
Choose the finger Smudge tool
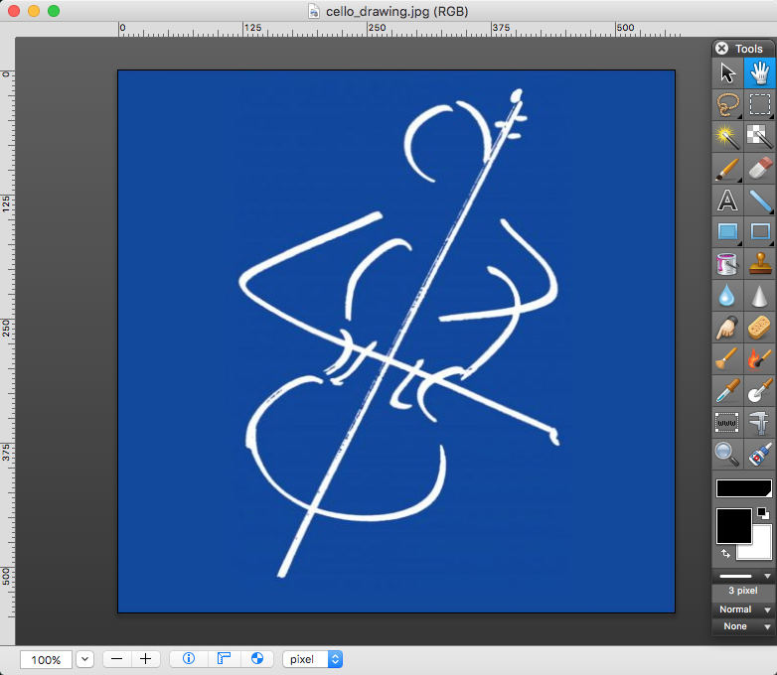pyautogui.click(x=727, y=327)
